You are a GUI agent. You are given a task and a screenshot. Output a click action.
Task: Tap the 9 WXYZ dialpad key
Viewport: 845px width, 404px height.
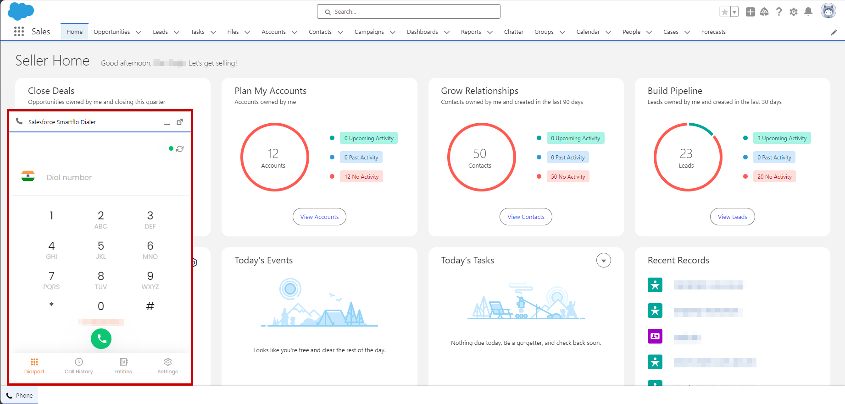click(150, 280)
